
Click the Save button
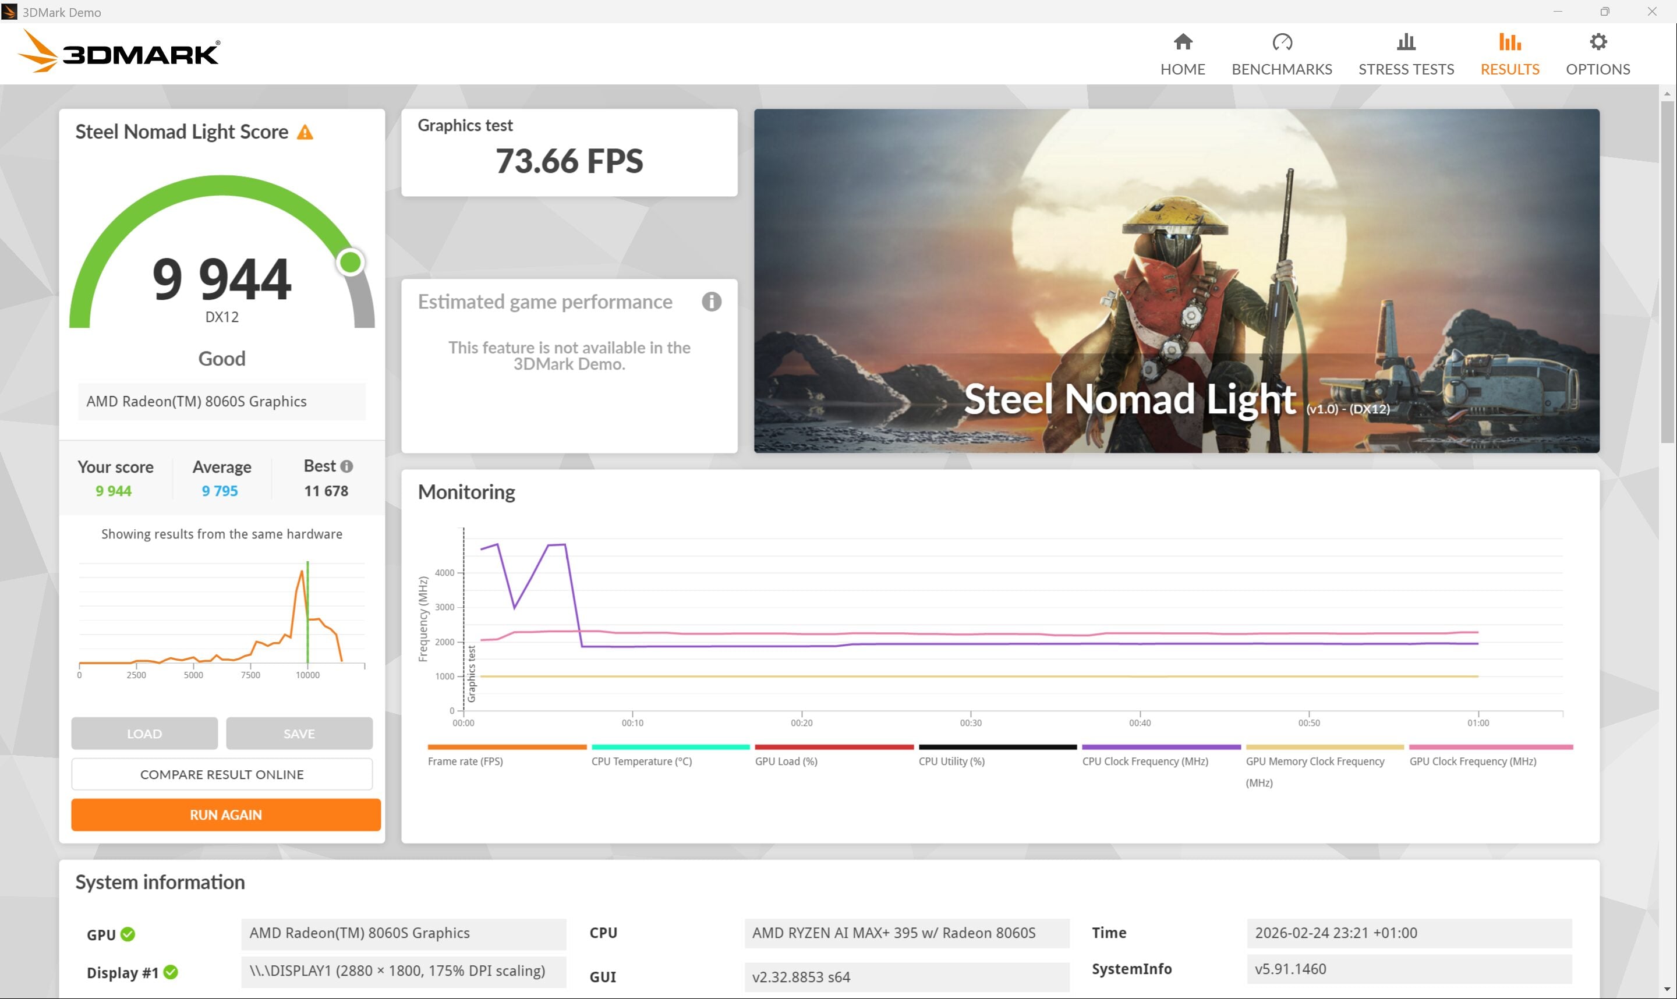[299, 734]
